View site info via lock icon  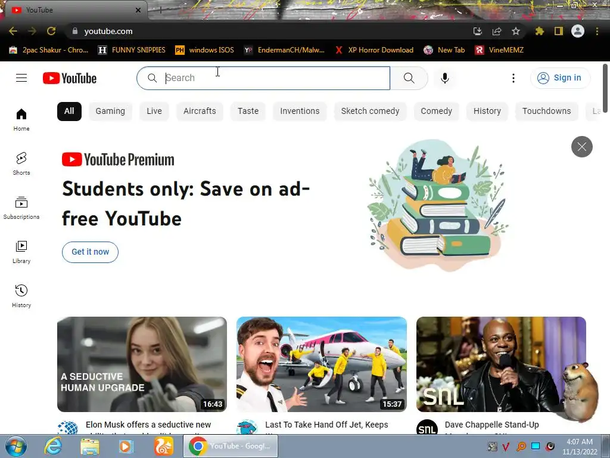75,31
